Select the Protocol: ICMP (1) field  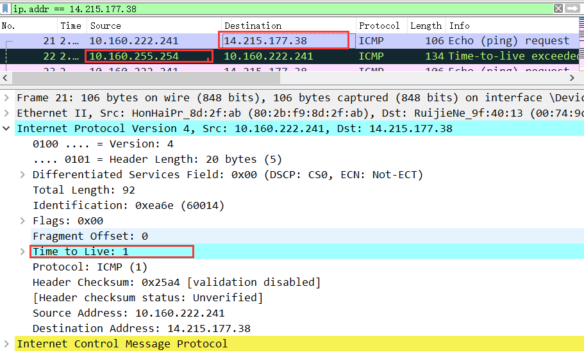(x=90, y=267)
